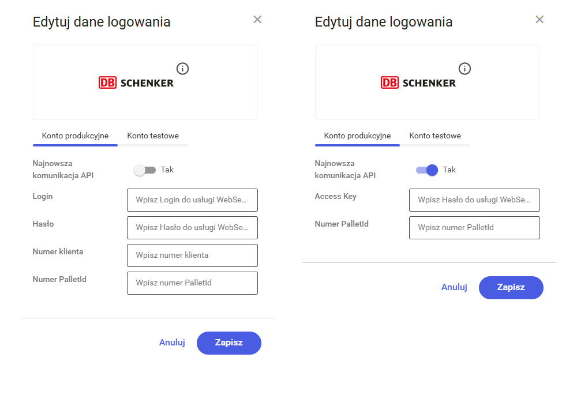Select Konto produkcyjne tab in right dialog
This screenshot has width=577, height=395.
tap(357, 136)
